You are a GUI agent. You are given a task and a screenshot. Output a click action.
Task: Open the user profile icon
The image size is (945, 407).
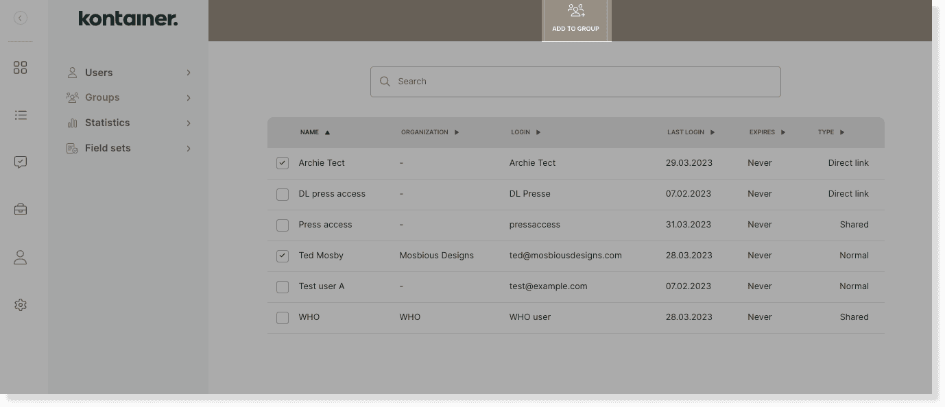(20, 257)
